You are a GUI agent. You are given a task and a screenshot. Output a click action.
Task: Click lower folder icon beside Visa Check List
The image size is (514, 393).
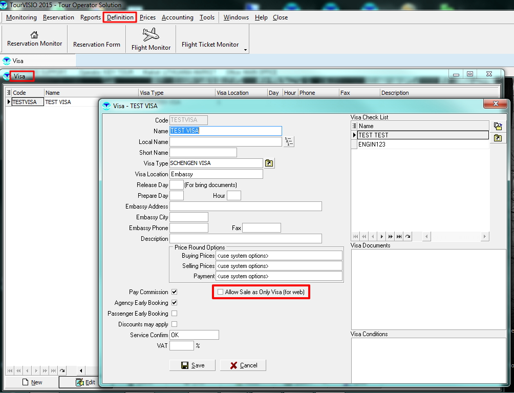(x=498, y=138)
